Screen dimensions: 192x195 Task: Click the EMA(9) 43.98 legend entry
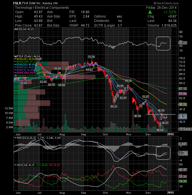[25, 70]
